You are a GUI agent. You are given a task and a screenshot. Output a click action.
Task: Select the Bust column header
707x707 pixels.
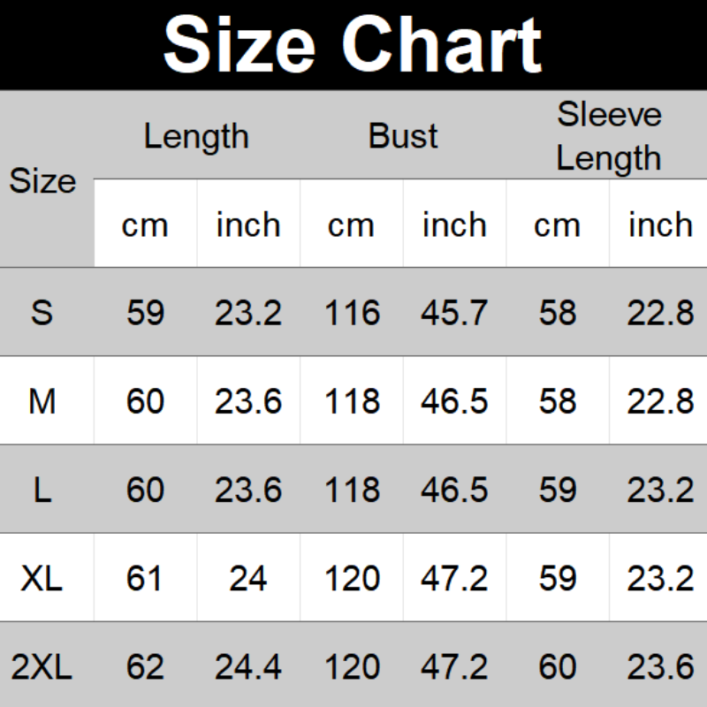(403, 136)
